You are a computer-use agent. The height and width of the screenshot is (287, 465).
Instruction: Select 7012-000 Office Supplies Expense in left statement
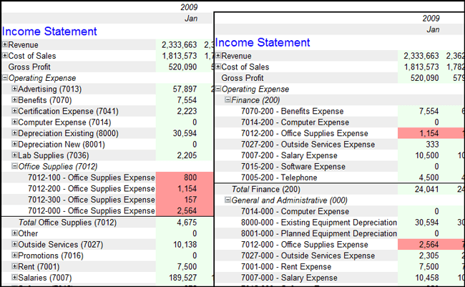[x=92, y=210]
